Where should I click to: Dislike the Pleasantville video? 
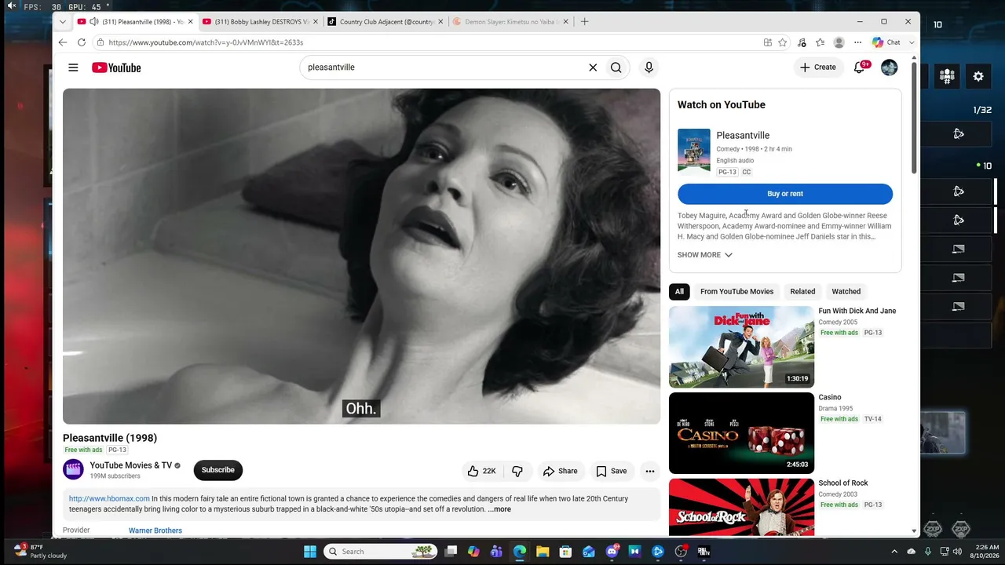tap(517, 471)
